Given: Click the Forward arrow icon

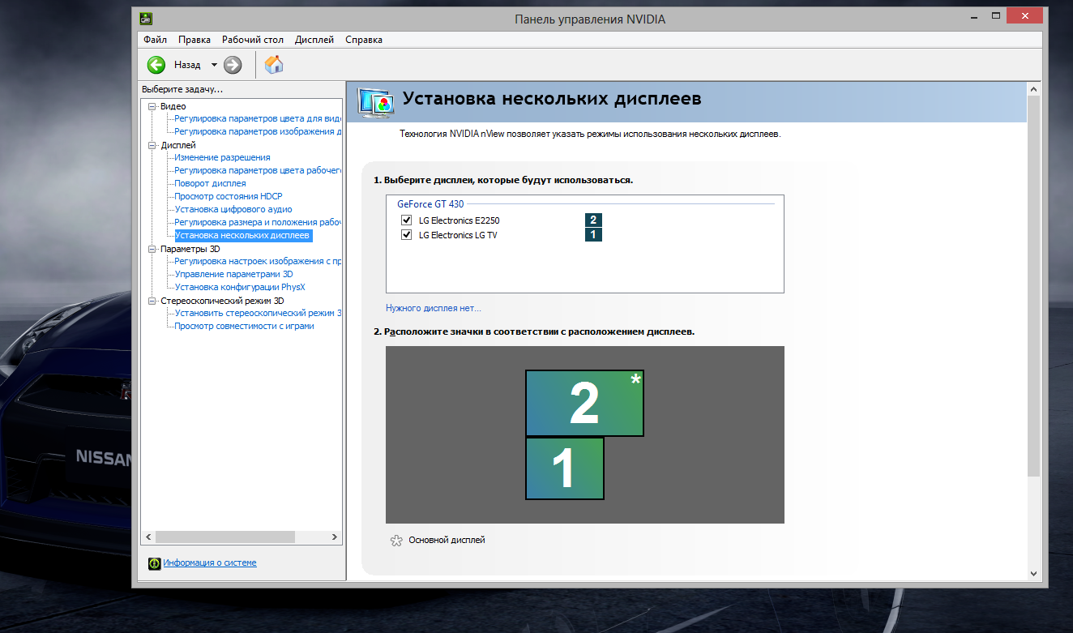Looking at the screenshot, I should pyautogui.click(x=233, y=65).
